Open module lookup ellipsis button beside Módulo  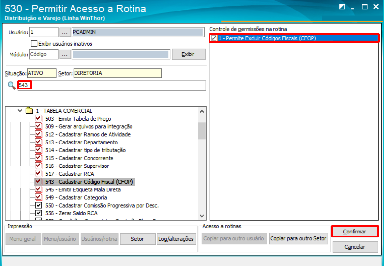65,55
